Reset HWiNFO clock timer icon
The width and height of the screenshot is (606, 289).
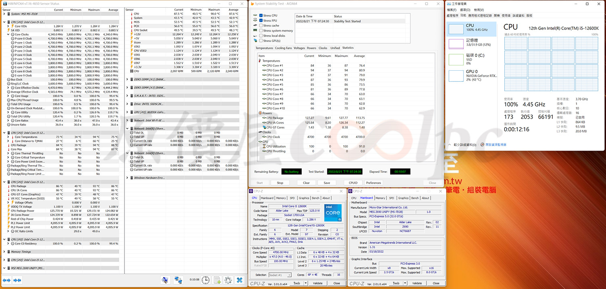(x=206, y=280)
